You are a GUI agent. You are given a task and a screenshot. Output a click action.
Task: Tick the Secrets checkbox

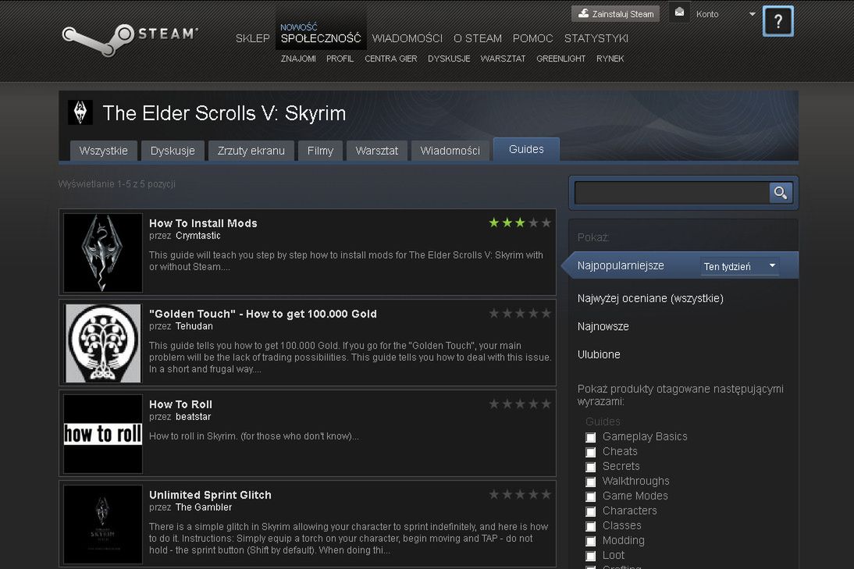point(590,467)
